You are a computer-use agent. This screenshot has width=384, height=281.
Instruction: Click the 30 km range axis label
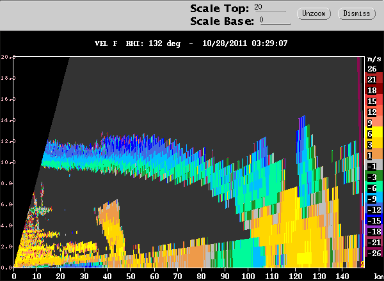84,277
